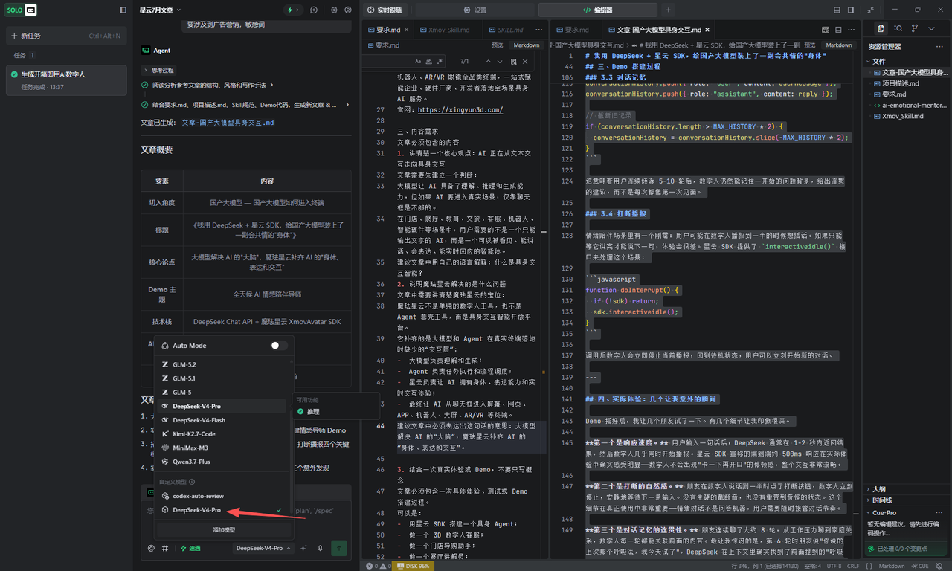Toggle regex search in find bar
The height and width of the screenshot is (571, 952).
[441, 62]
